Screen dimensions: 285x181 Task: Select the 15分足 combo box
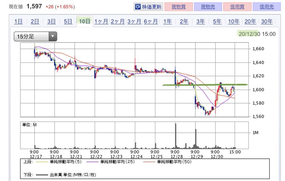point(35,37)
